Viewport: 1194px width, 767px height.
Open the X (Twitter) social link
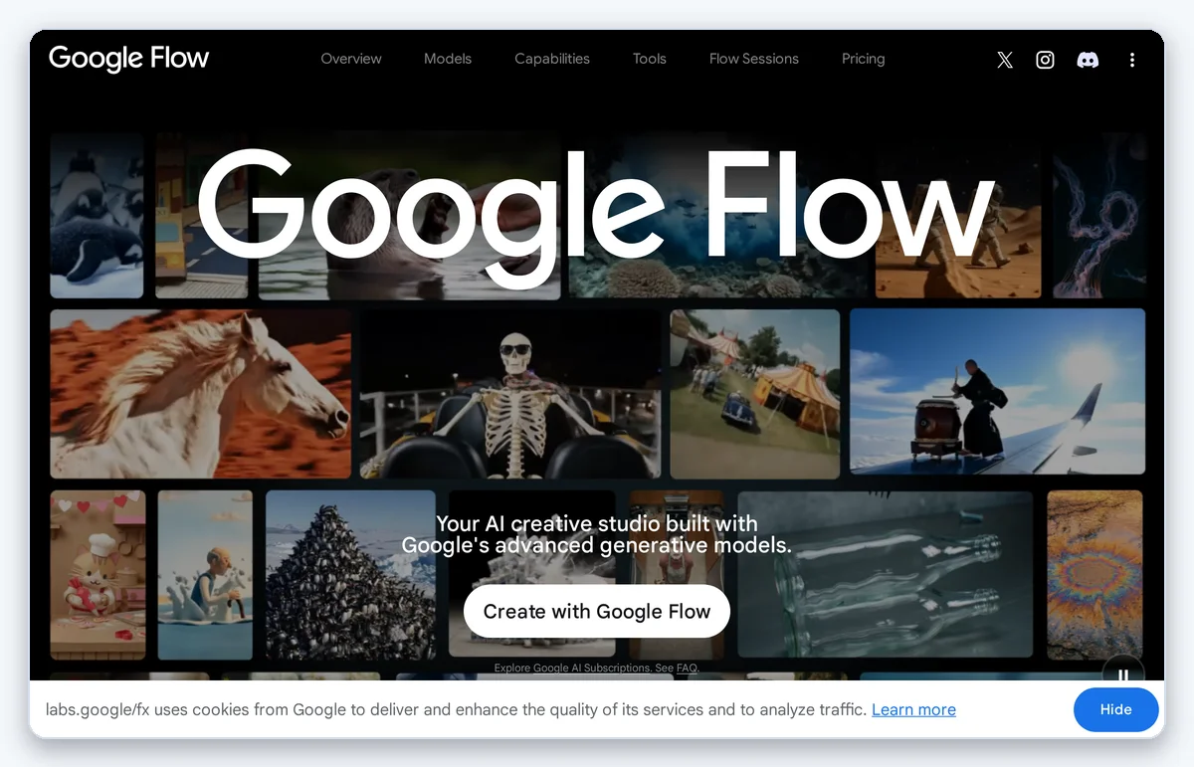pyautogui.click(x=1005, y=60)
